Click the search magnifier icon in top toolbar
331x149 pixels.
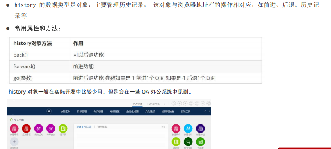[x=174, y=103]
